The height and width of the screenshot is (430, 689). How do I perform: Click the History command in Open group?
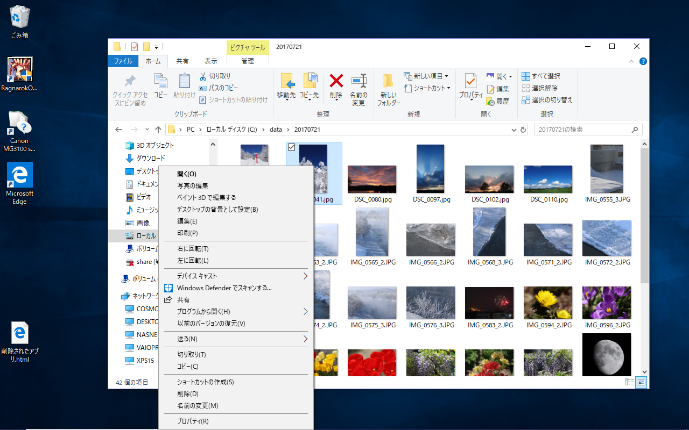pyautogui.click(x=498, y=101)
